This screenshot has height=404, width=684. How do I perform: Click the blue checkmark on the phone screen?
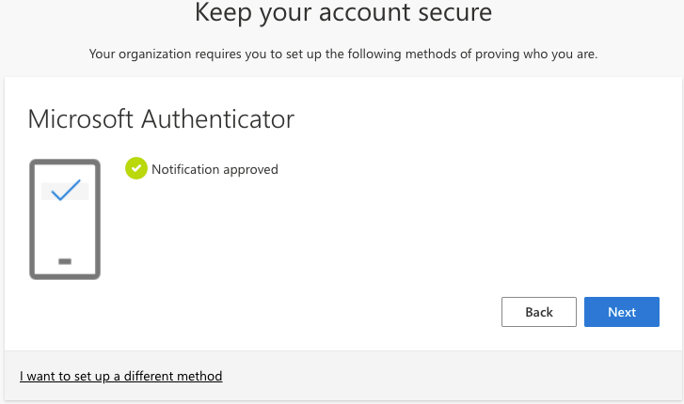tap(65, 192)
